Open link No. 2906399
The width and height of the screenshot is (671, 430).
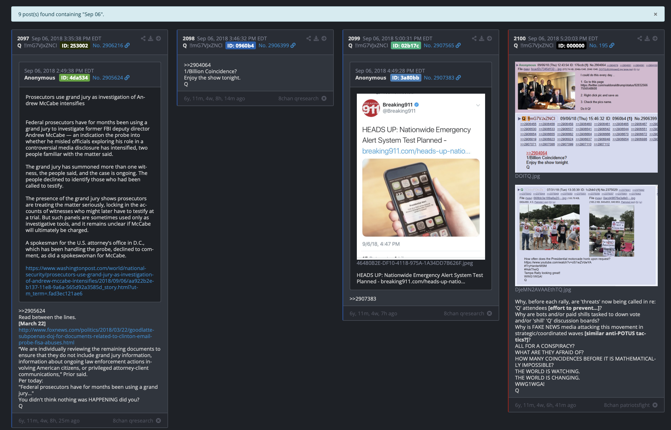click(277, 46)
